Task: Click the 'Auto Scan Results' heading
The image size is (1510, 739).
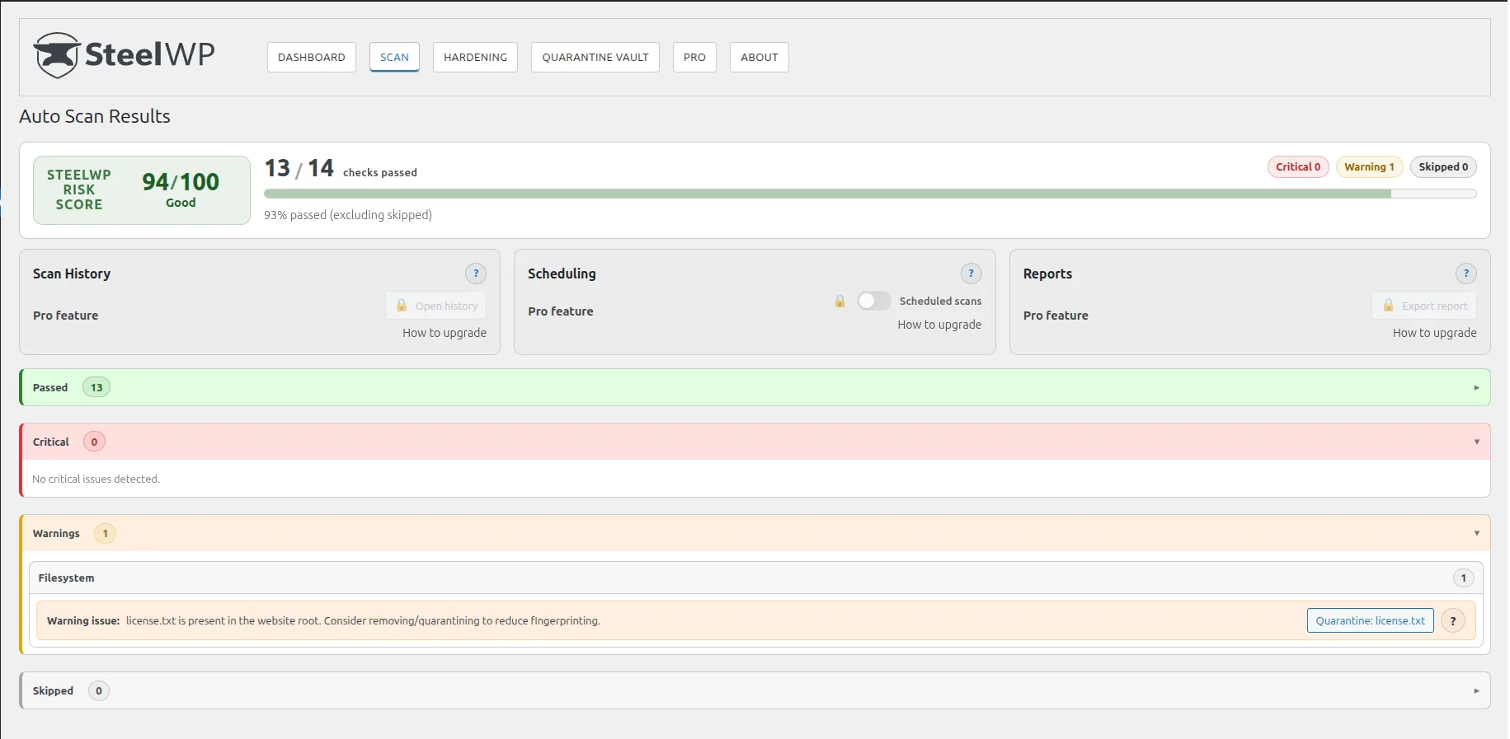Action: coord(95,116)
